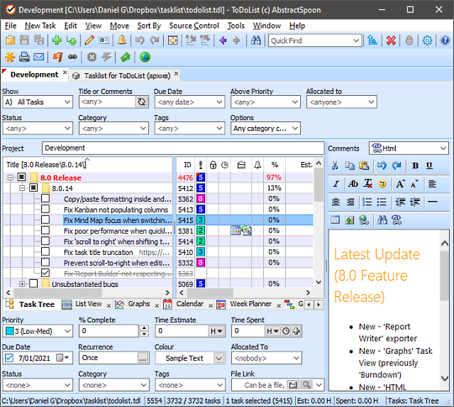Image resolution: width=454 pixels, height=407 pixels.
Task: Open the Due Date filter dropdown
Action: [x=189, y=102]
